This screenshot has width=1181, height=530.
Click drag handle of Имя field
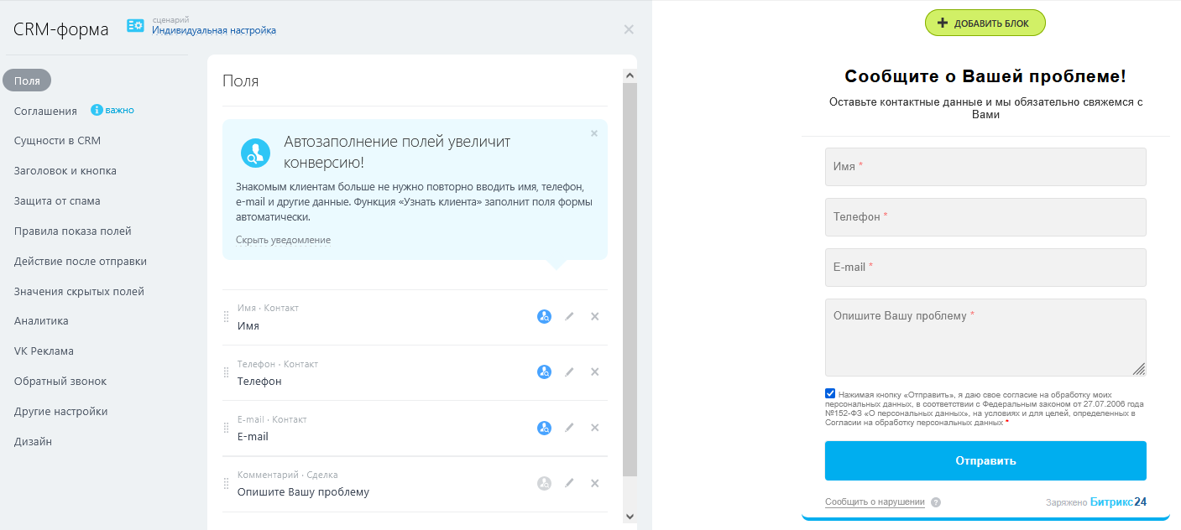[226, 317]
